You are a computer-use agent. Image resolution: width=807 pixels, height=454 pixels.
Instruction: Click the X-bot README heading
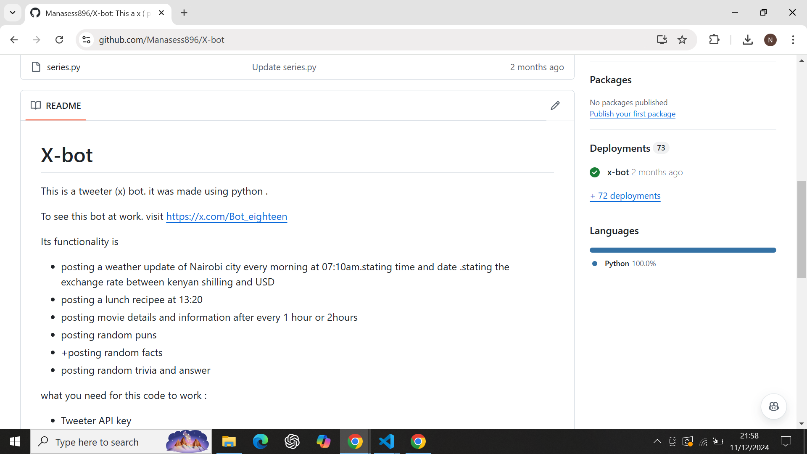click(x=66, y=155)
